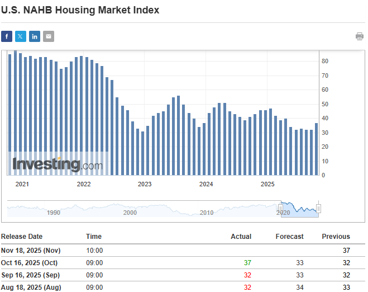Click the Forecast column header
The width and height of the screenshot is (368, 292).
289,237
